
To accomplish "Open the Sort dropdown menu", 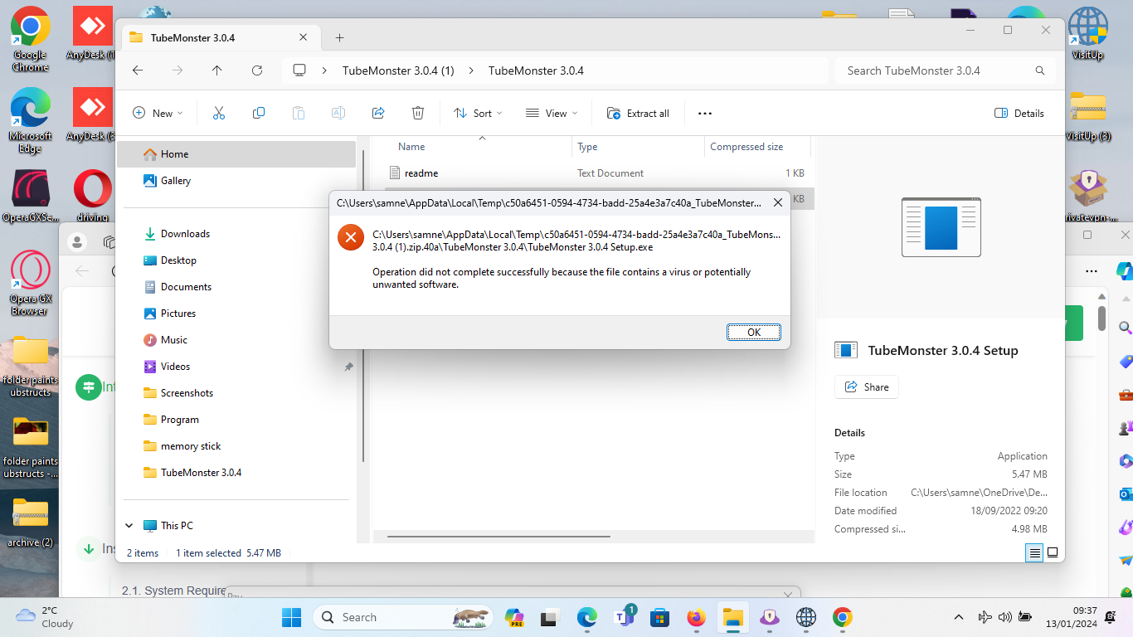I will tap(478, 114).
